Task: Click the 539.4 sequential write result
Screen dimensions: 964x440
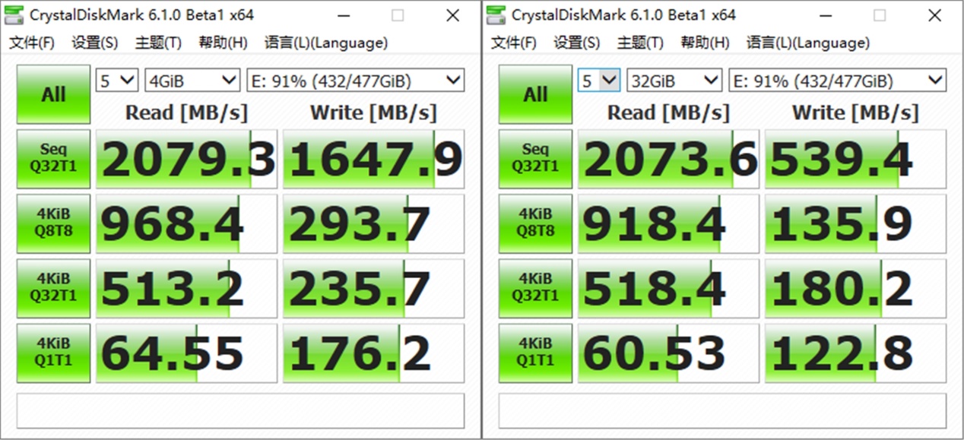Action: click(855, 159)
